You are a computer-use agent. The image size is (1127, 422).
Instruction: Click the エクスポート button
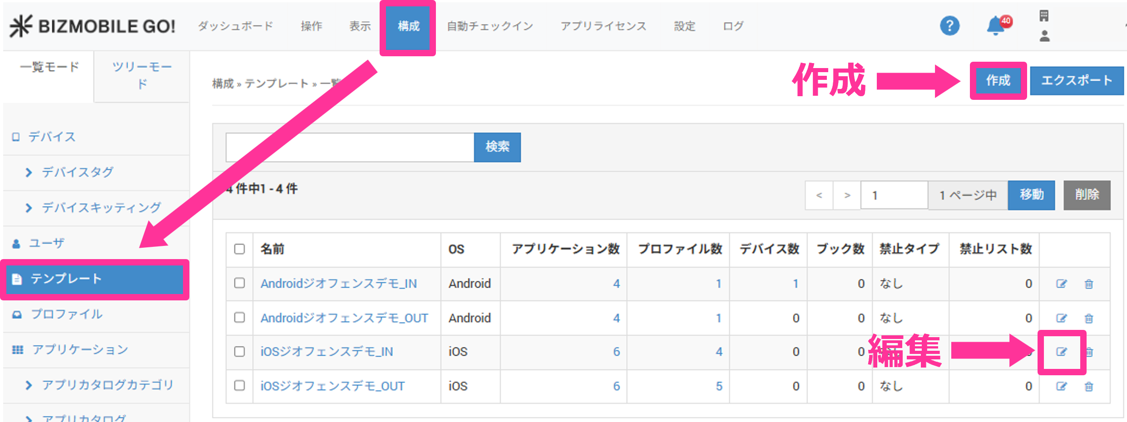click(1076, 81)
